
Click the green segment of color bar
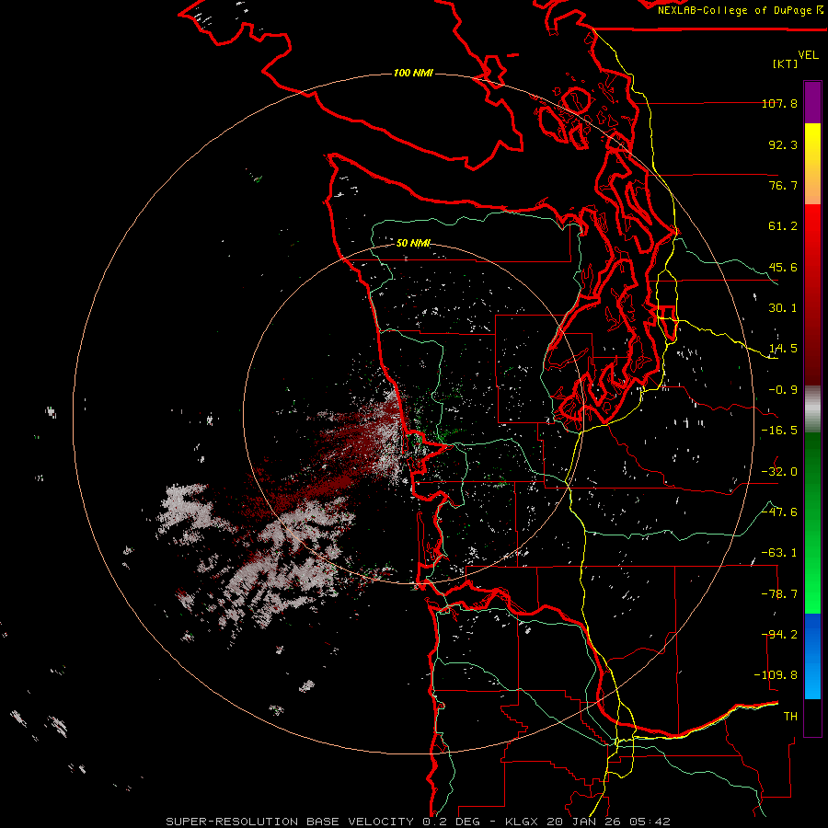[812, 523]
